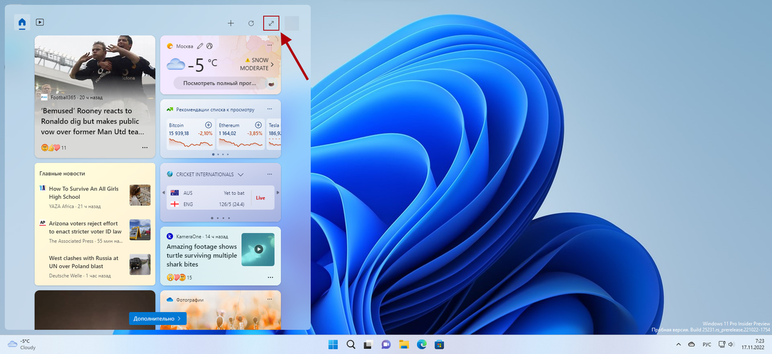Expand the Cricket Internationals dropdown
The width and height of the screenshot is (772, 354).
pos(241,174)
